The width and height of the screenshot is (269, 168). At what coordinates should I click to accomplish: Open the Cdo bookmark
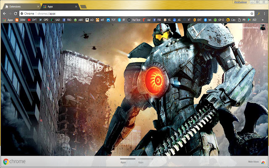pos(231,20)
